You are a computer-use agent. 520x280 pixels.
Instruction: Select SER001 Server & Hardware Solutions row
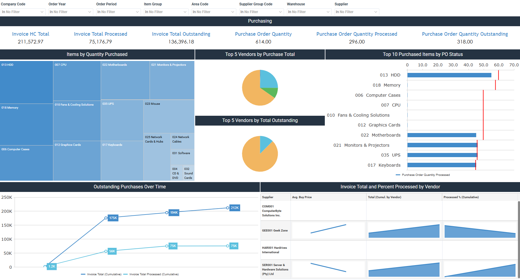click(389, 269)
